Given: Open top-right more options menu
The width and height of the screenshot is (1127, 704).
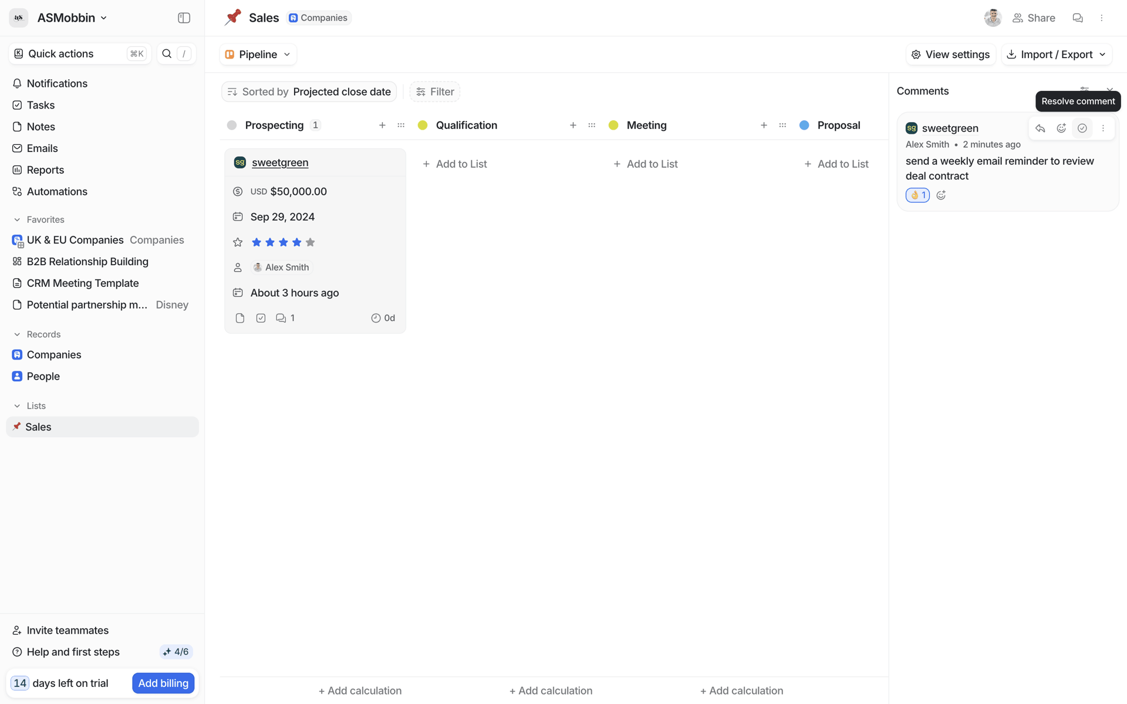Looking at the screenshot, I should point(1101,18).
